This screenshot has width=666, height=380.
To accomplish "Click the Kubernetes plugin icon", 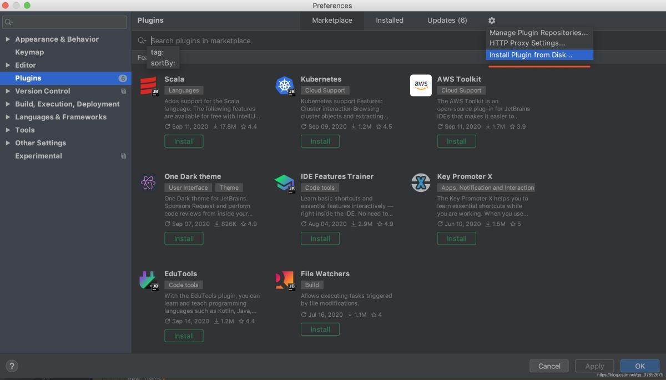I will pos(284,86).
